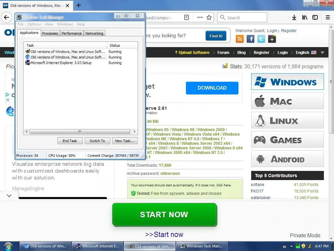Select the Android platform banner
Screen dimensions: 334x251
tap(287, 159)
